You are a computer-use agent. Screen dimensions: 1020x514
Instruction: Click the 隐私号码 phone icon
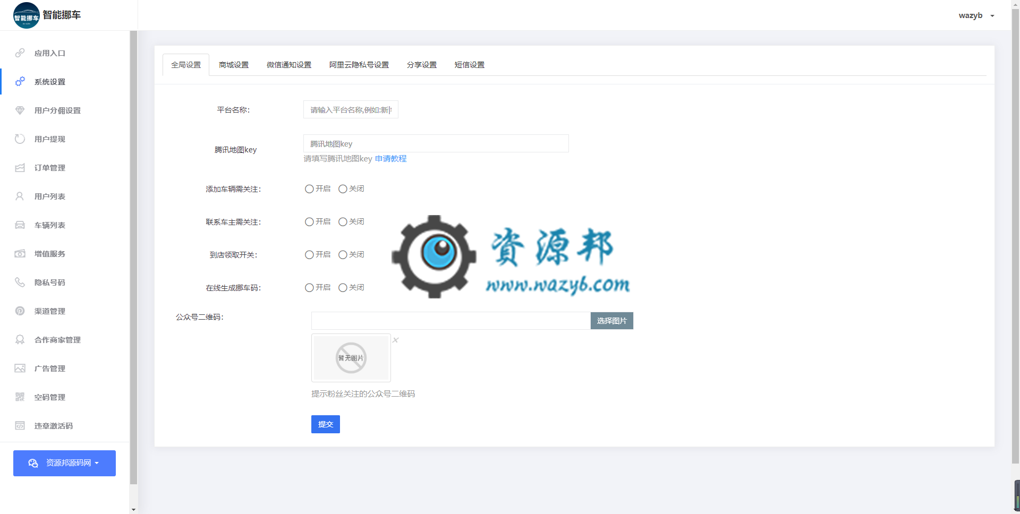[x=20, y=282]
